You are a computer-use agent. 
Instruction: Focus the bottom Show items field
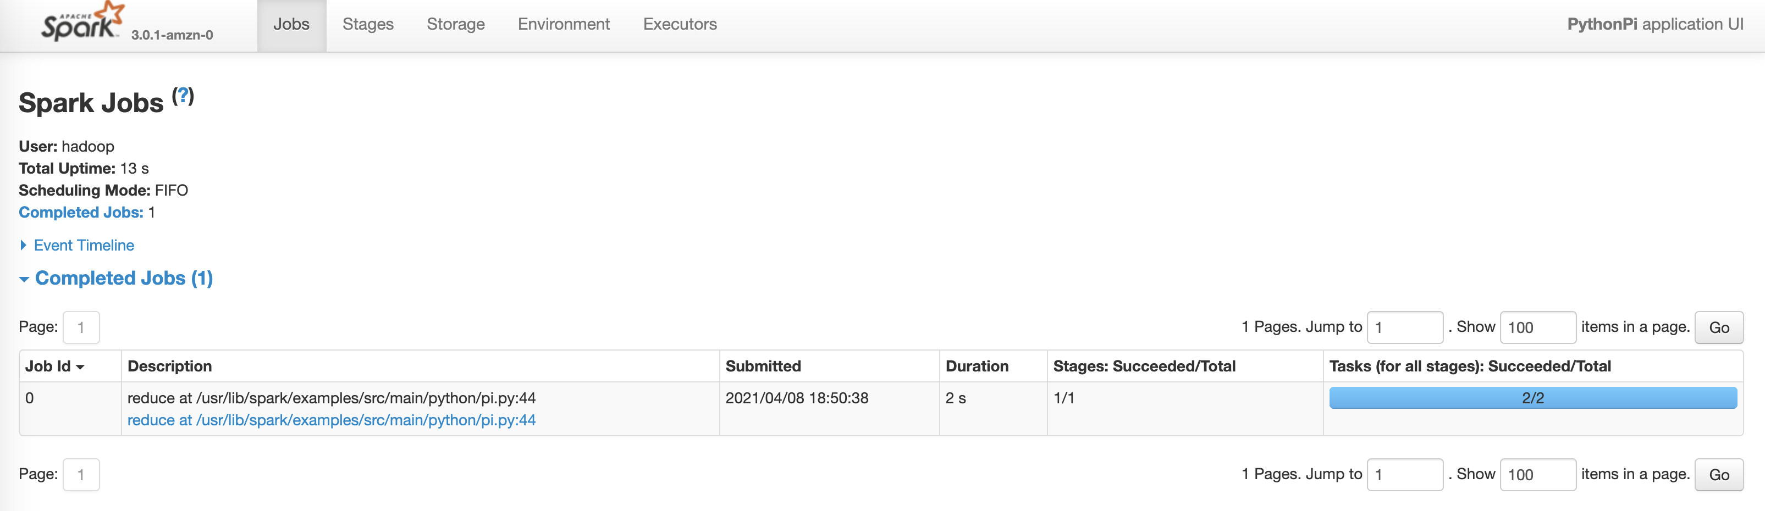coord(1537,475)
